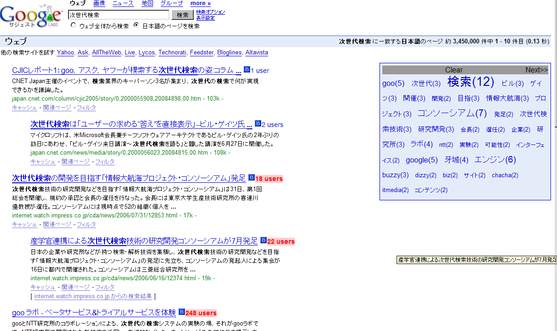Image resolution: width=557 pixels, height=331 pixels.
Task: Select the コンソーシアム(7) tag
Action: click(x=453, y=113)
